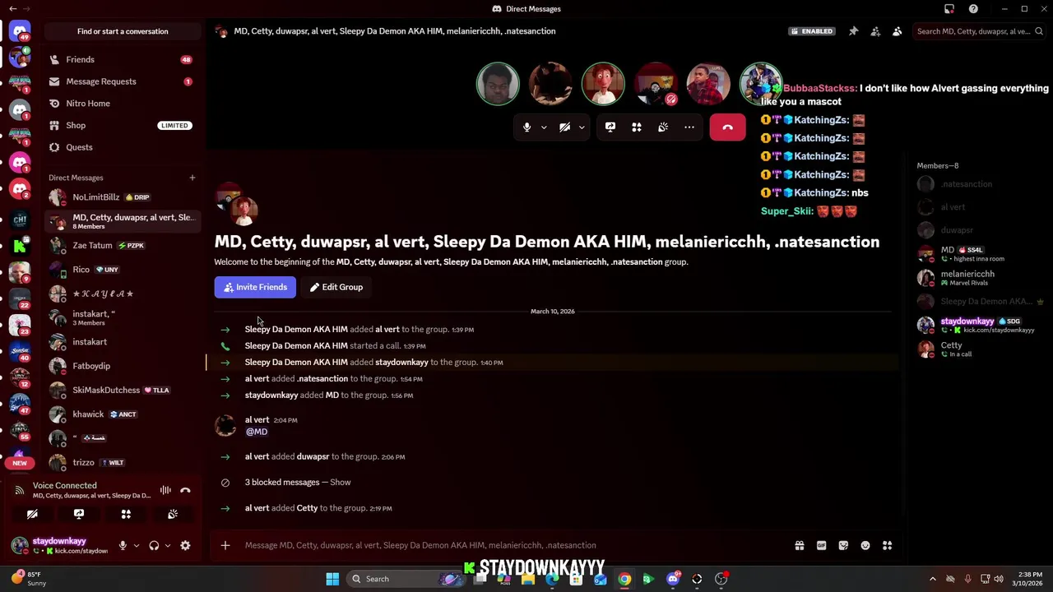Open attachment plus icon in message box

[x=225, y=545]
